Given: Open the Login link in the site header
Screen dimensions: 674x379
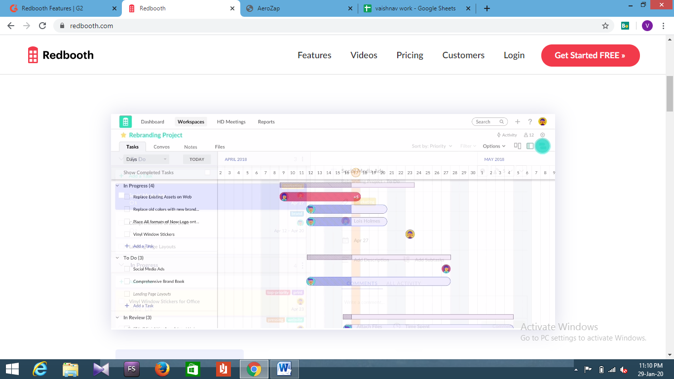Looking at the screenshot, I should tap(514, 55).
